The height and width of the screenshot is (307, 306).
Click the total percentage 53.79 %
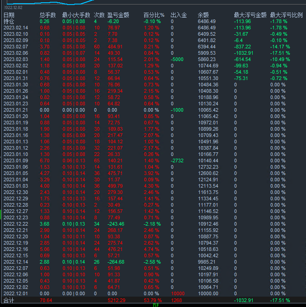point(153,301)
